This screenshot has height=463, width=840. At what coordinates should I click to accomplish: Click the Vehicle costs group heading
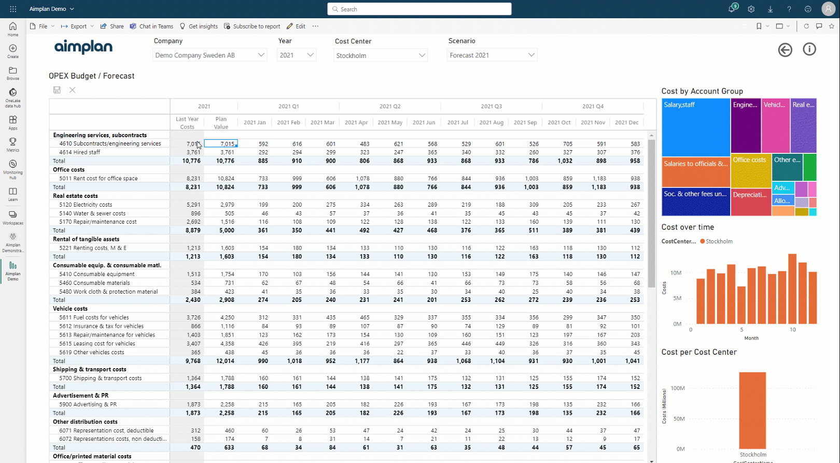pos(70,309)
